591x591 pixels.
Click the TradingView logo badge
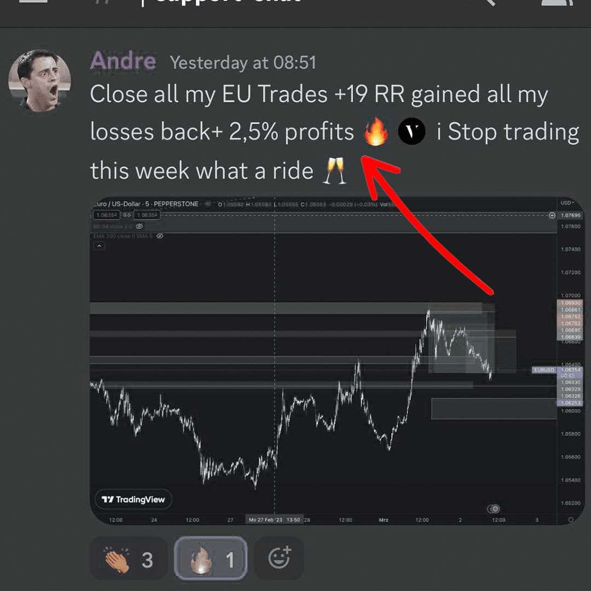134,500
